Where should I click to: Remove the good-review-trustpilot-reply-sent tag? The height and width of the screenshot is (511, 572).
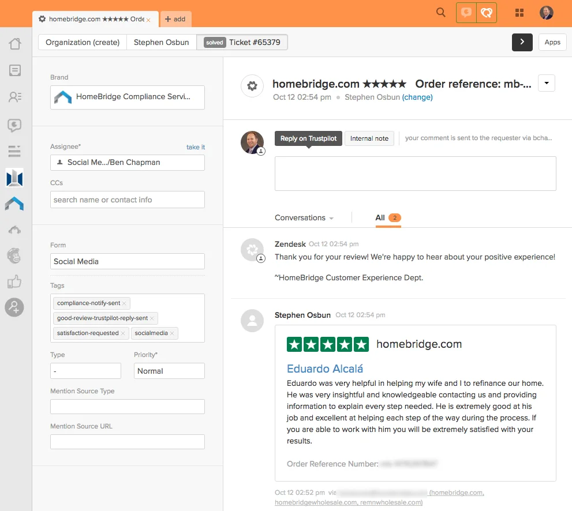152,318
